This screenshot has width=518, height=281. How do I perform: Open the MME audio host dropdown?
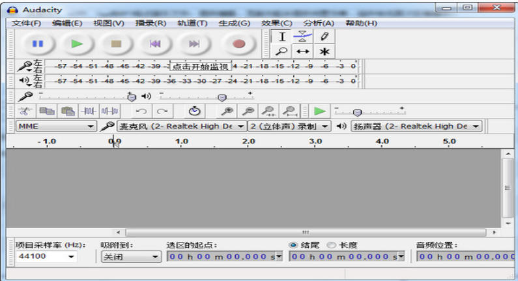click(x=56, y=126)
